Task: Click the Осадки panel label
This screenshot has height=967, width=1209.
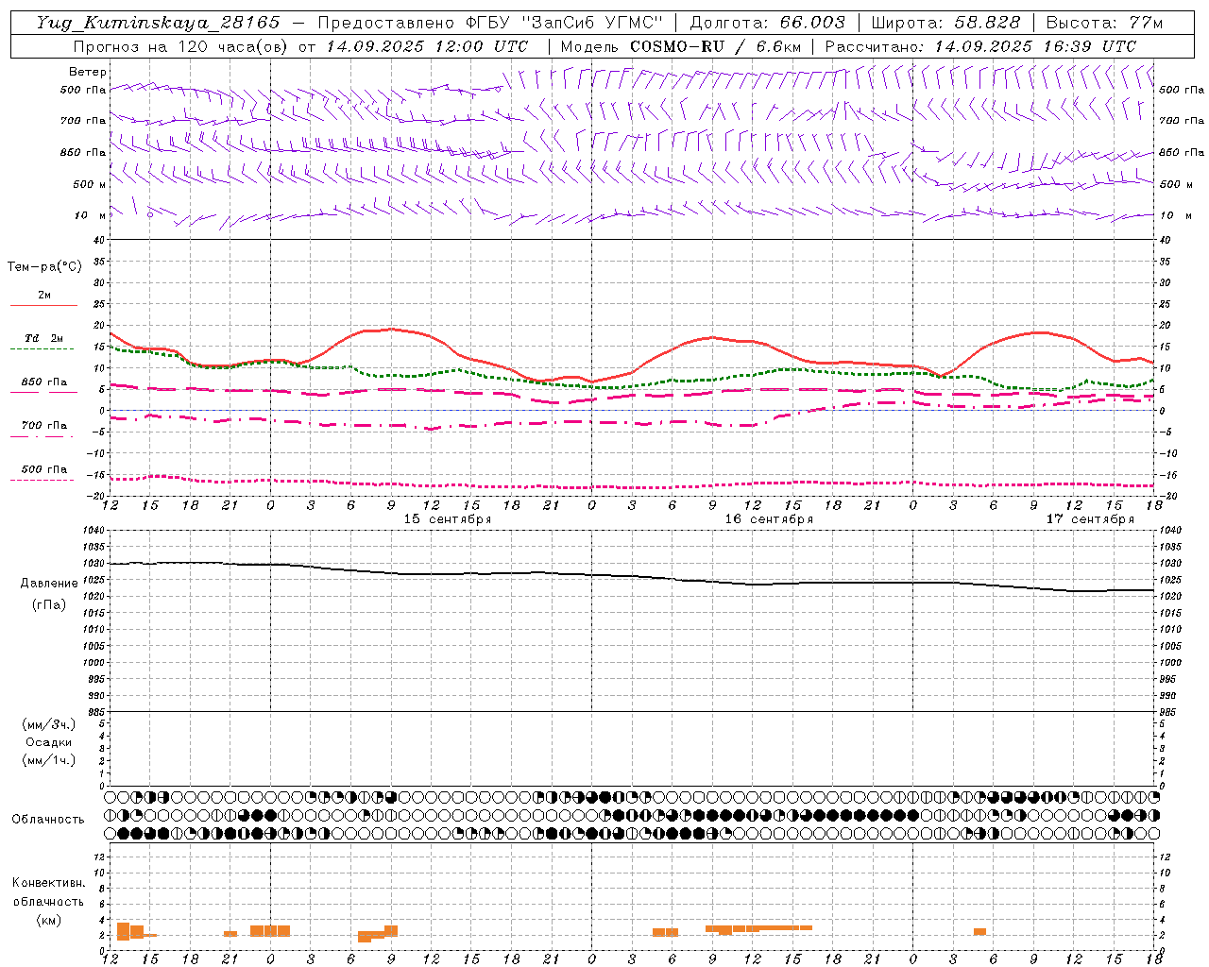Action: (x=48, y=742)
